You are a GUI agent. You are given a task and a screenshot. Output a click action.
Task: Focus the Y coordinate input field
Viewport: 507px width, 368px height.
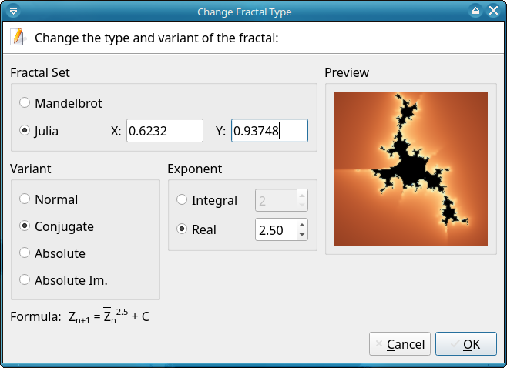(269, 131)
